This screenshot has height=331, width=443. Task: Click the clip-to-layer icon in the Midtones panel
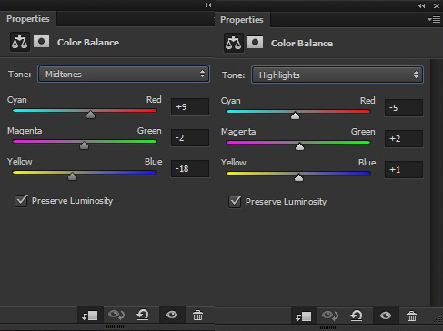click(x=90, y=316)
